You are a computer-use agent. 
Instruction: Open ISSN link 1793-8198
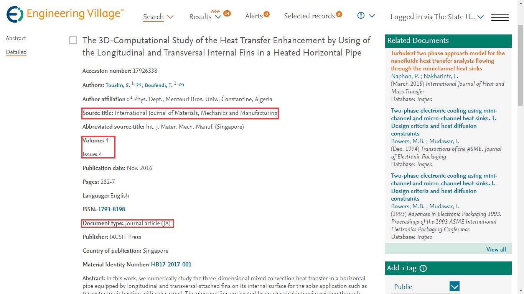pos(112,209)
